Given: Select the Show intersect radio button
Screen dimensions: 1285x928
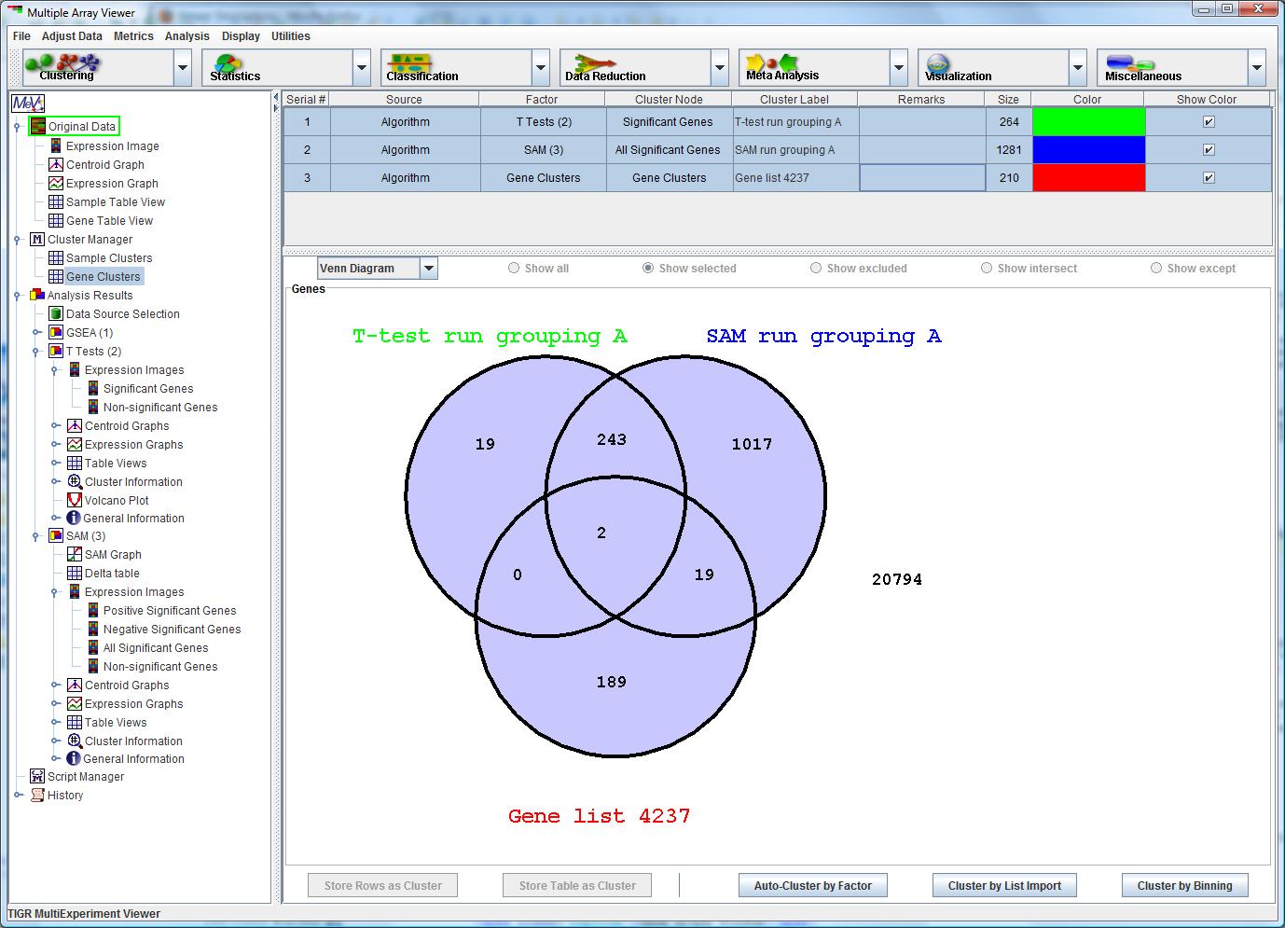Looking at the screenshot, I should click(987, 269).
